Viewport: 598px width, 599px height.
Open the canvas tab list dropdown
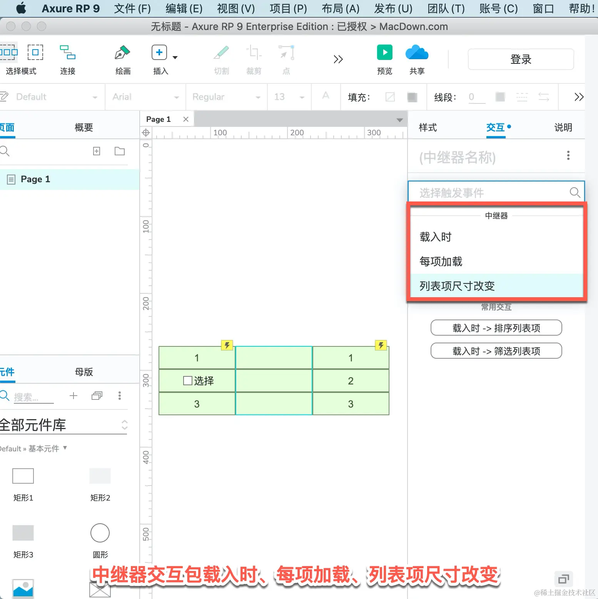tap(400, 120)
